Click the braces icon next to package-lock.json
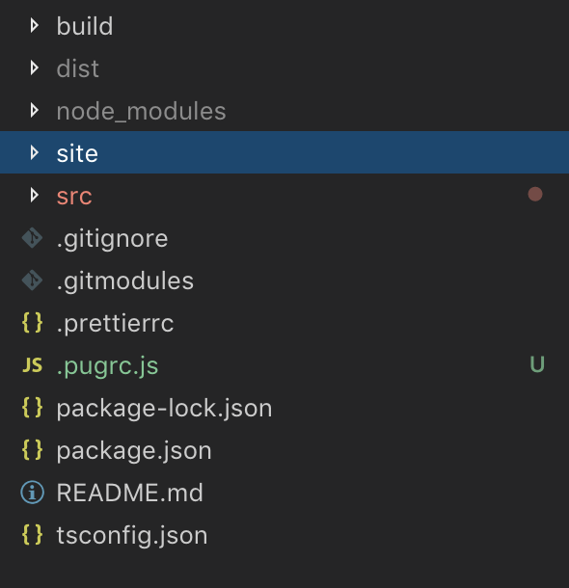The image size is (569, 588). (32, 407)
